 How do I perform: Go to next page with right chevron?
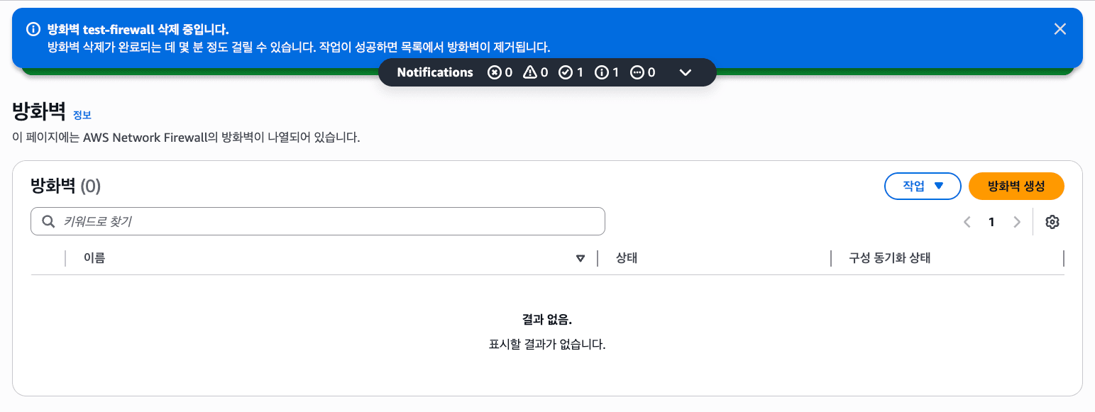(1017, 222)
